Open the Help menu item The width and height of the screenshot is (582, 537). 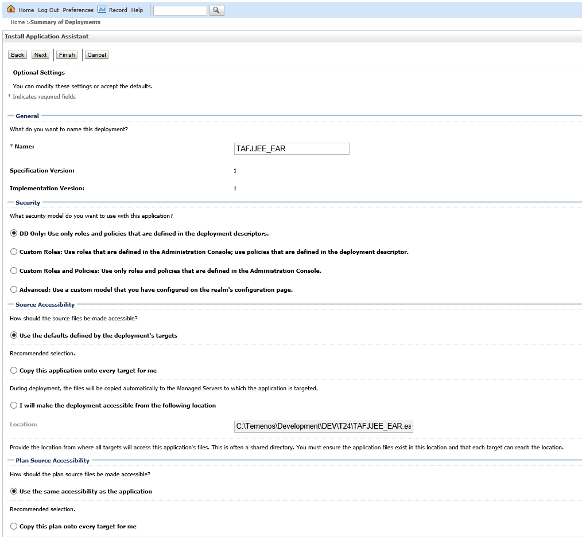(137, 10)
